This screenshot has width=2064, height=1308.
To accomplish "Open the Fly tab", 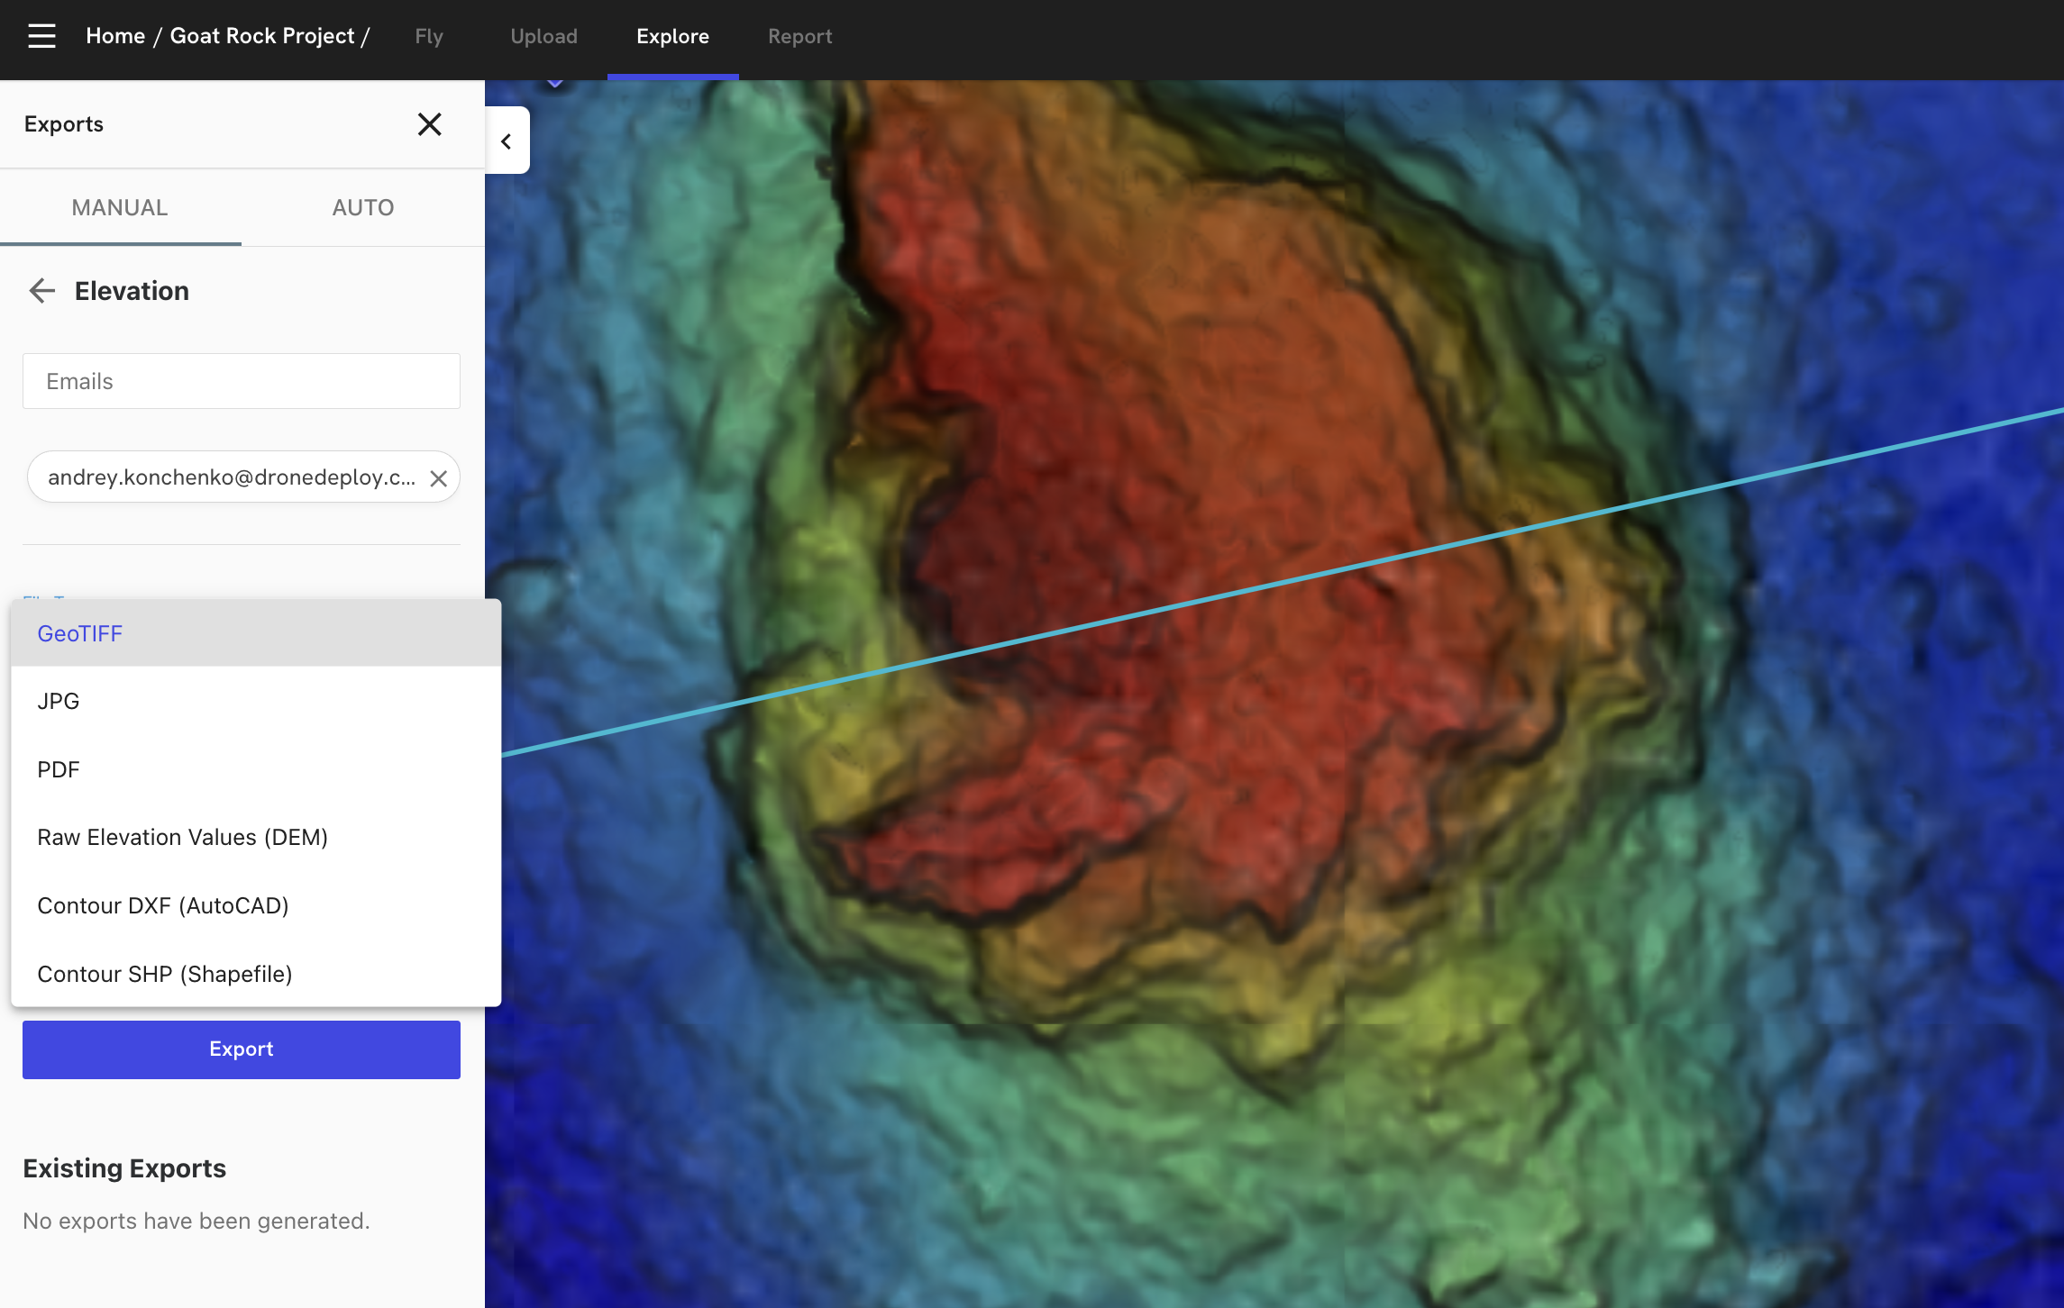I will [429, 37].
